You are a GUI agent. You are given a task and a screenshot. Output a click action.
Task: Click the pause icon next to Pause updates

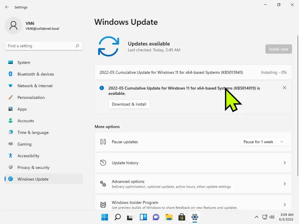click(x=103, y=142)
